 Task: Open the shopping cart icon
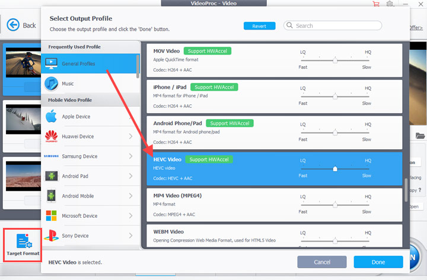coord(376,4)
